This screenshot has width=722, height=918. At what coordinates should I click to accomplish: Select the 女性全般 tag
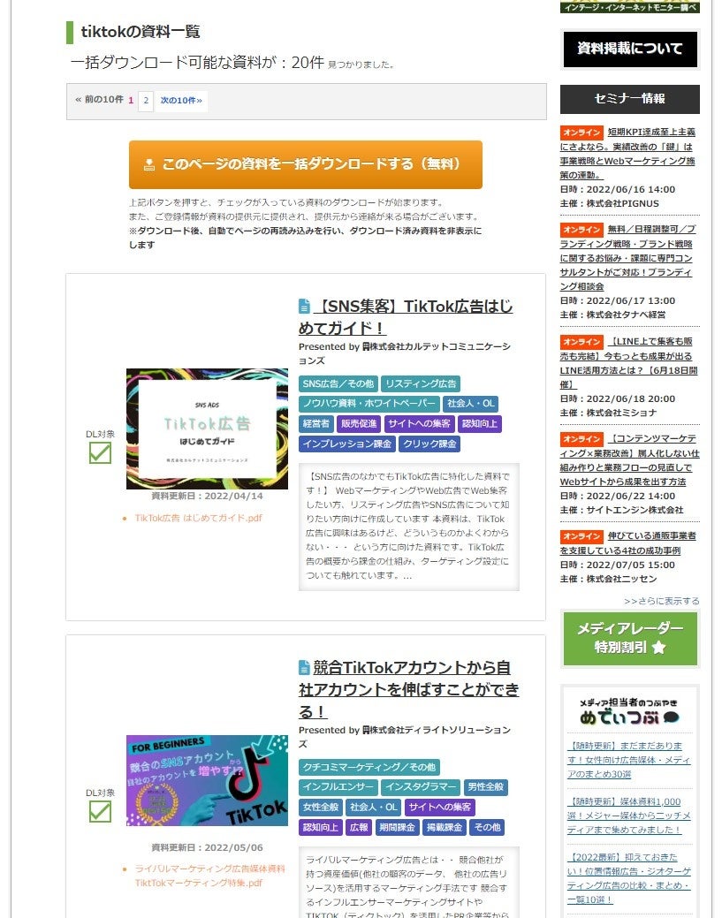point(321,808)
